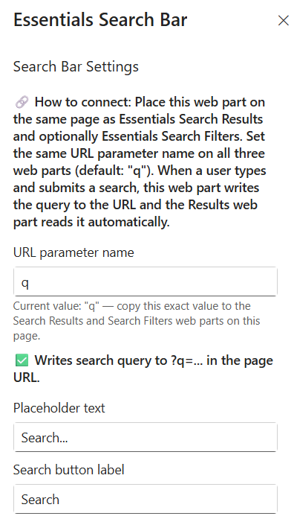Image resolution: width=294 pixels, height=519 pixels.
Task: Click the Current value helper text line
Action: (132, 306)
